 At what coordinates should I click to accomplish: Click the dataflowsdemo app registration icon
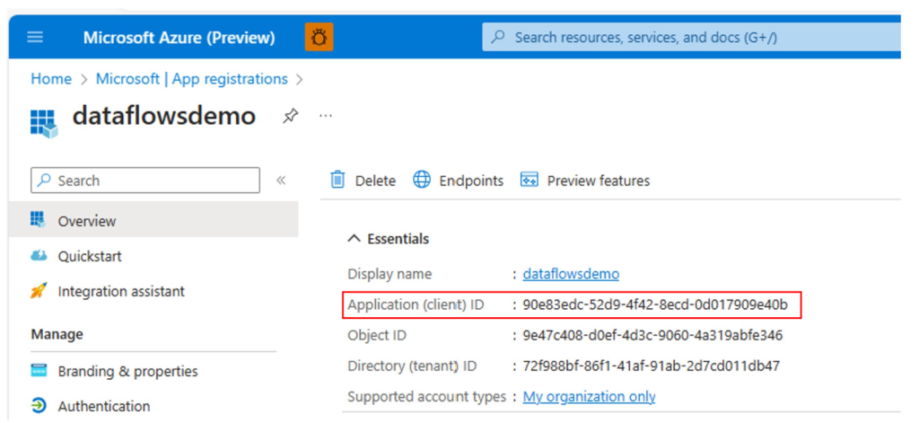point(44,123)
